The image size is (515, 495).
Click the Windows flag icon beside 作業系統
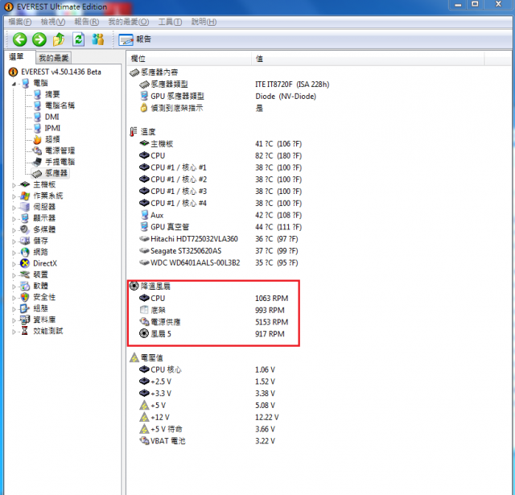[x=25, y=196]
